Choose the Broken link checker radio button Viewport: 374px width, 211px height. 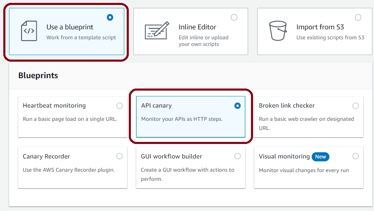355,105
